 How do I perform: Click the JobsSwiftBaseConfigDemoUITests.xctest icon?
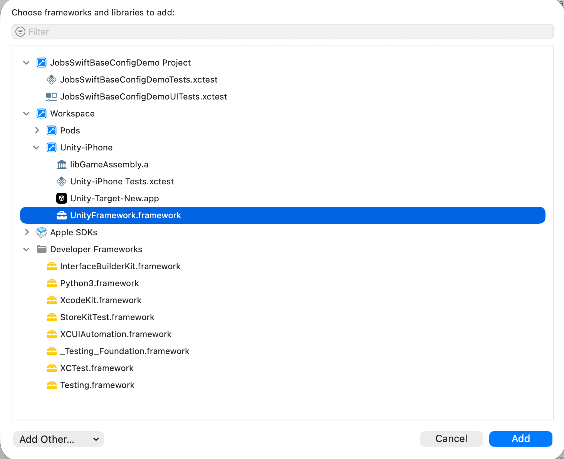click(x=51, y=96)
